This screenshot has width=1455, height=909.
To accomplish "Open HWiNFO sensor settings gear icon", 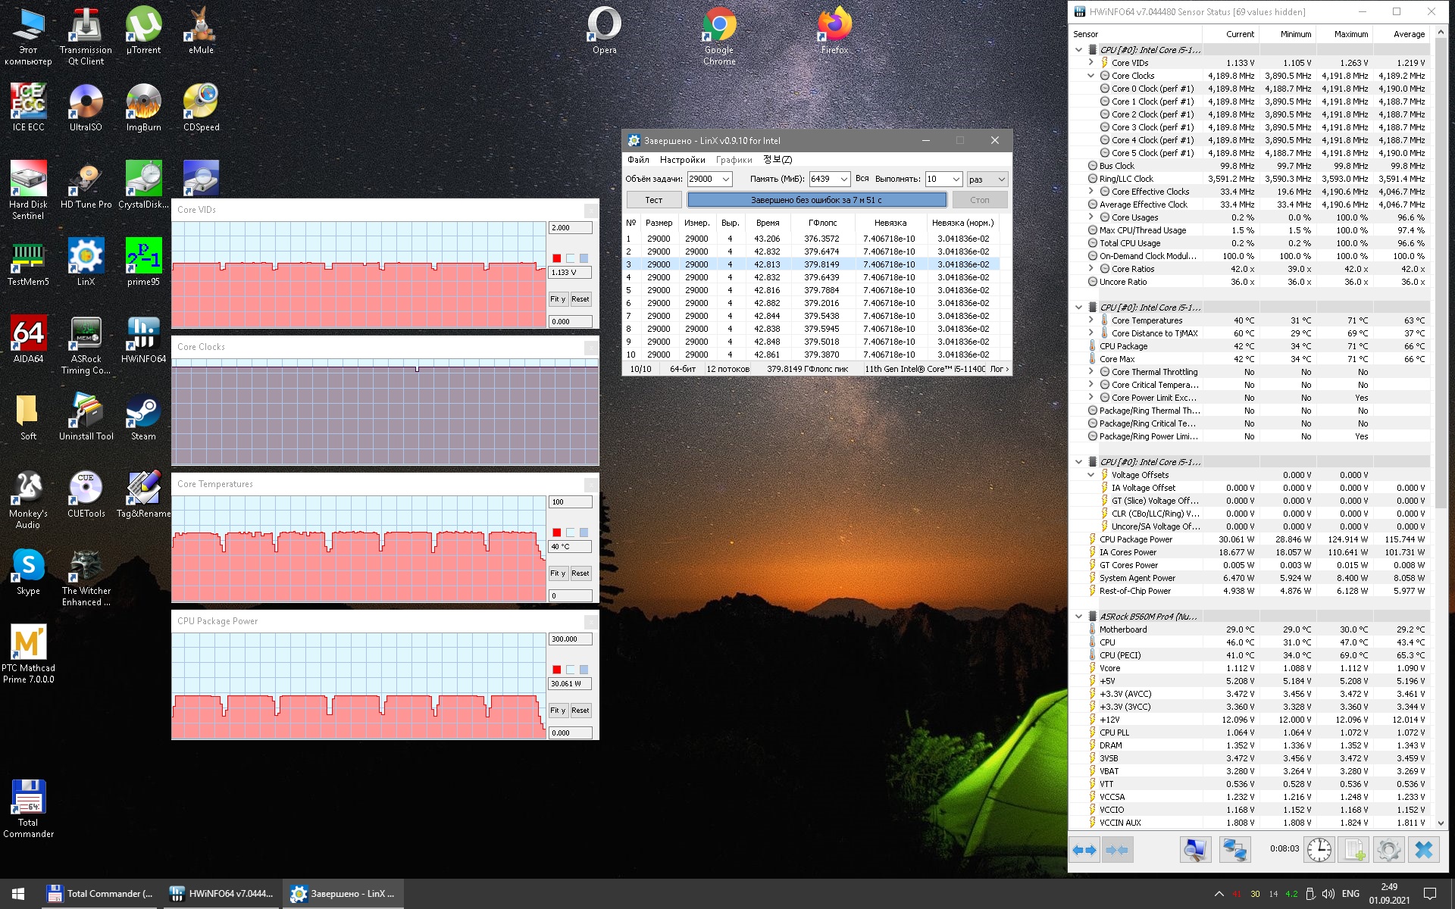I will click(1388, 850).
